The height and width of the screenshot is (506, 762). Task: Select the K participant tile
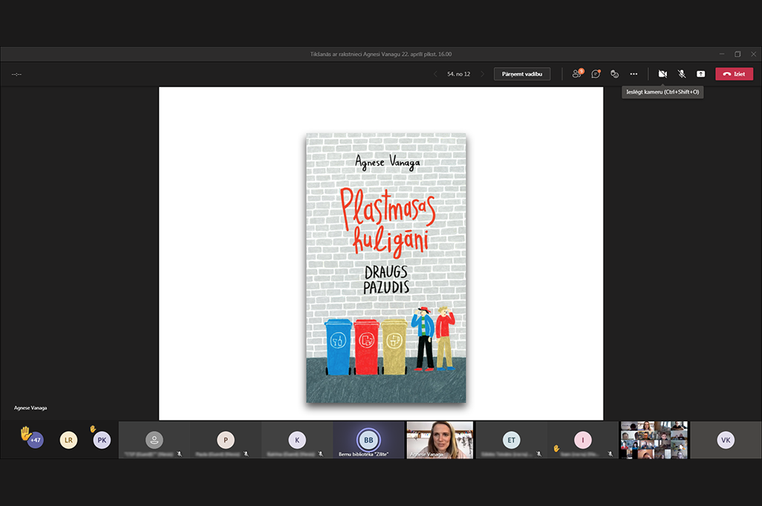point(297,440)
